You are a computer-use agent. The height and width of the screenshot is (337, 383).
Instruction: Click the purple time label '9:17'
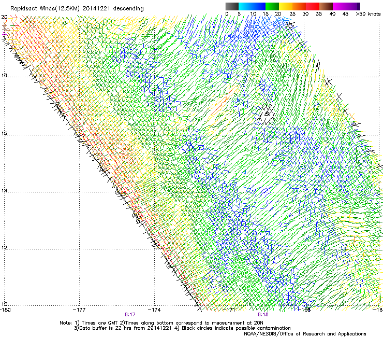point(130,315)
